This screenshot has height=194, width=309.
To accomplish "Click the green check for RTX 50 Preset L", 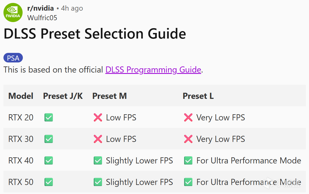I will 188,182.
